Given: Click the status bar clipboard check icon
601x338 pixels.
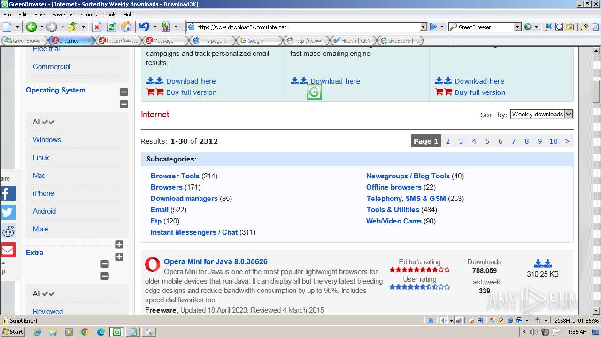Looking at the screenshot, I should tap(501, 321).
